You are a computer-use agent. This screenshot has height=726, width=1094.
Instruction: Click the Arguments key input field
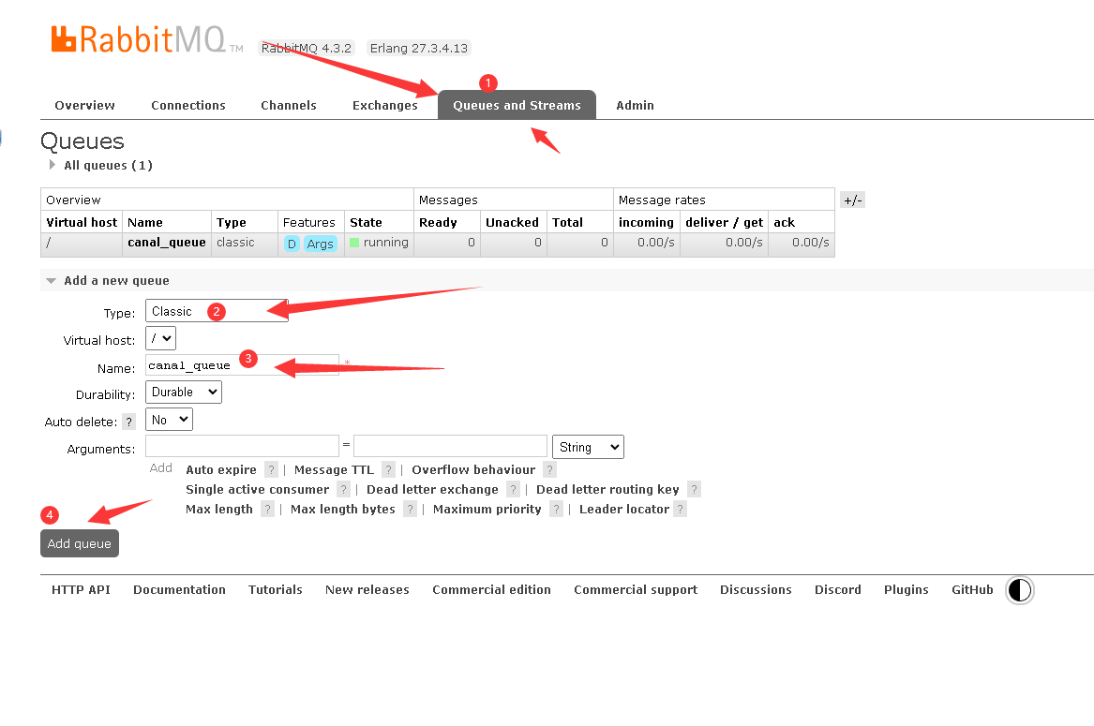pyautogui.click(x=242, y=446)
